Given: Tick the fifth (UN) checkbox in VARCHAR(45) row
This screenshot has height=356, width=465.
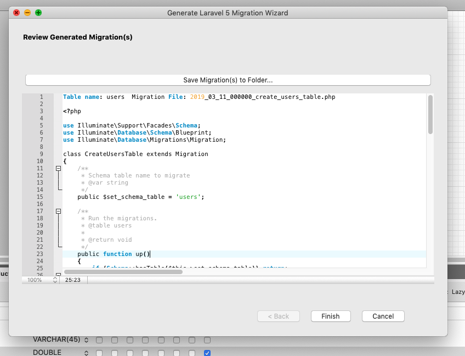Looking at the screenshot, I should (x=161, y=340).
